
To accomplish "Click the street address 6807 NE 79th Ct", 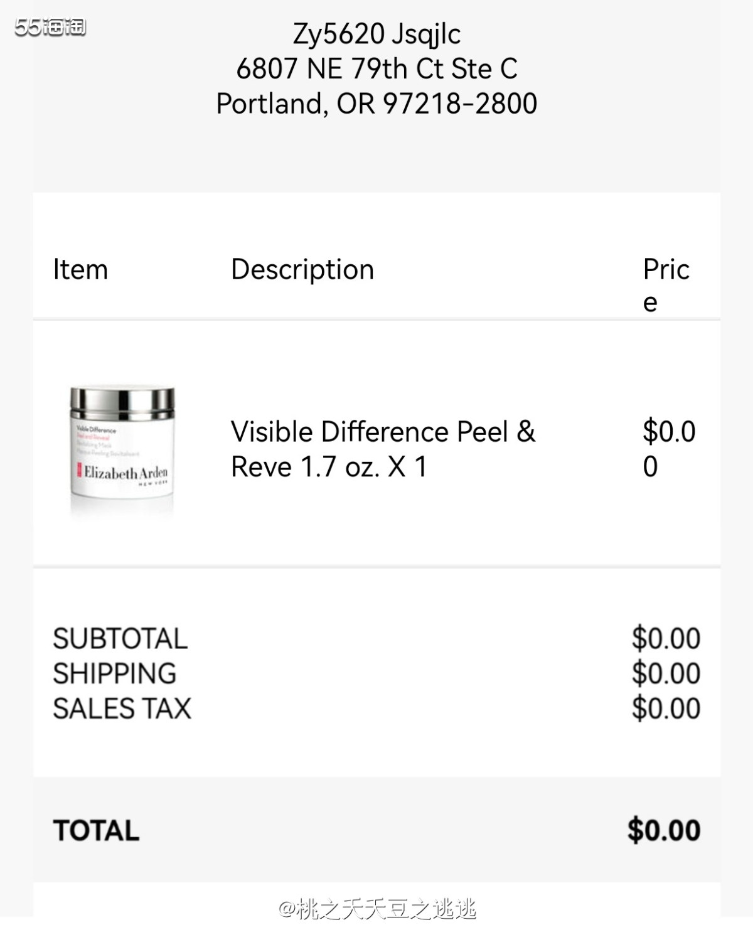I will [x=376, y=68].
